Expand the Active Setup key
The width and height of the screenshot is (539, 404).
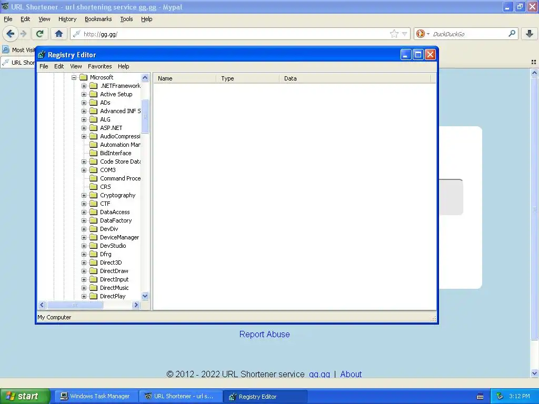pyautogui.click(x=84, y=94)
